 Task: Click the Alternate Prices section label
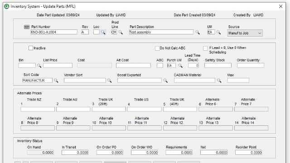pyautogui.click(x=29, y=93)
